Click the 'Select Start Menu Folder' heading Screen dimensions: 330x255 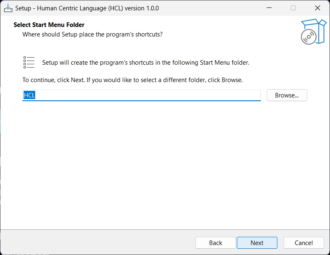(49, 25)
